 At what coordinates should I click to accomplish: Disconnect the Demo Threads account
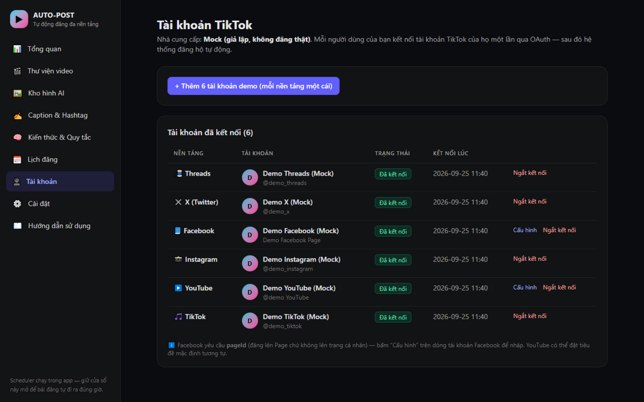coord(530,173)
